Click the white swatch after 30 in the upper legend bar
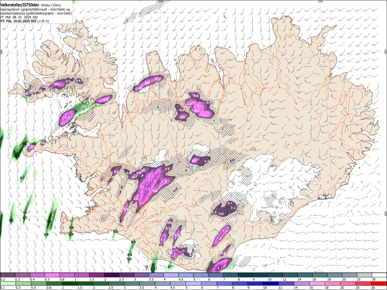Image resolution: width=387 pixels, height=290 pixels. (379, 275)
